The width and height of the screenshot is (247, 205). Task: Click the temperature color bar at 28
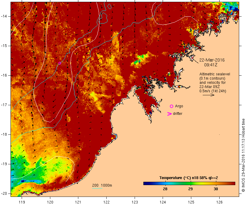coord(165,183)
